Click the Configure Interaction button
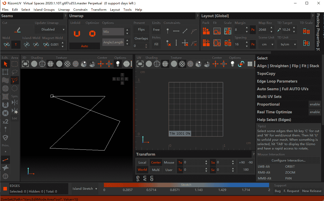324x201 pixels. click(x=288, y=160)
